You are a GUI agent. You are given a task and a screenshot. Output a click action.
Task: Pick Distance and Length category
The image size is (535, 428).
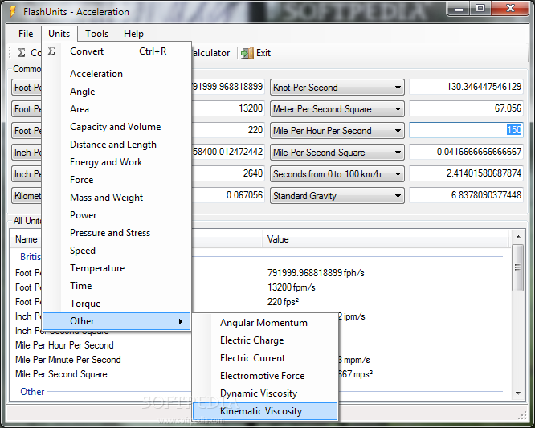coord(116,145)
